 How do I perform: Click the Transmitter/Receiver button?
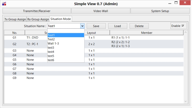point(37,11)
